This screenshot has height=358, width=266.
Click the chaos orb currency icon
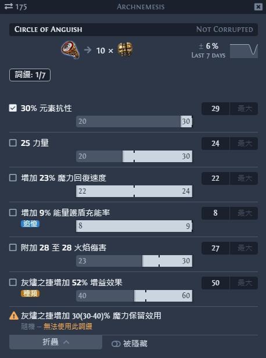point(125,49)
